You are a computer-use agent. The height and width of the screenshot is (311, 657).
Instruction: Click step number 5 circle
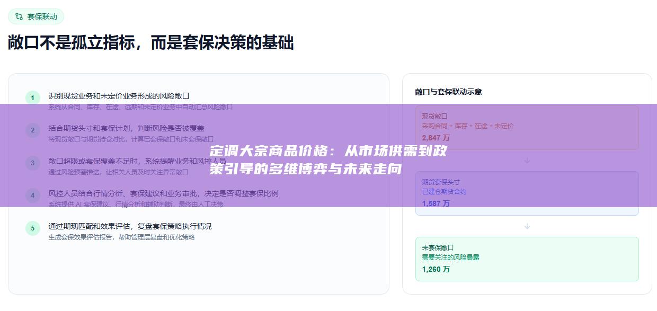tap(32, 228)
